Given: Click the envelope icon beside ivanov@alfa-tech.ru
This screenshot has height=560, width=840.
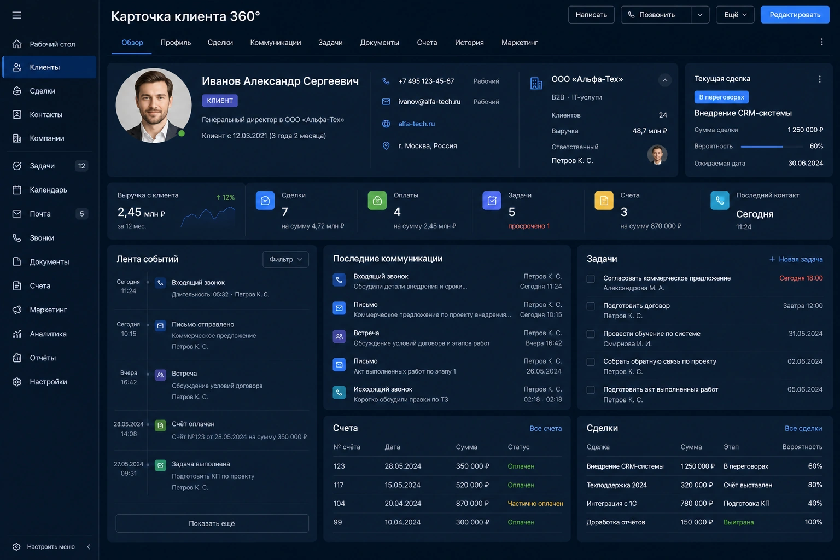Looking at the screenshot, I should point(386,102).
